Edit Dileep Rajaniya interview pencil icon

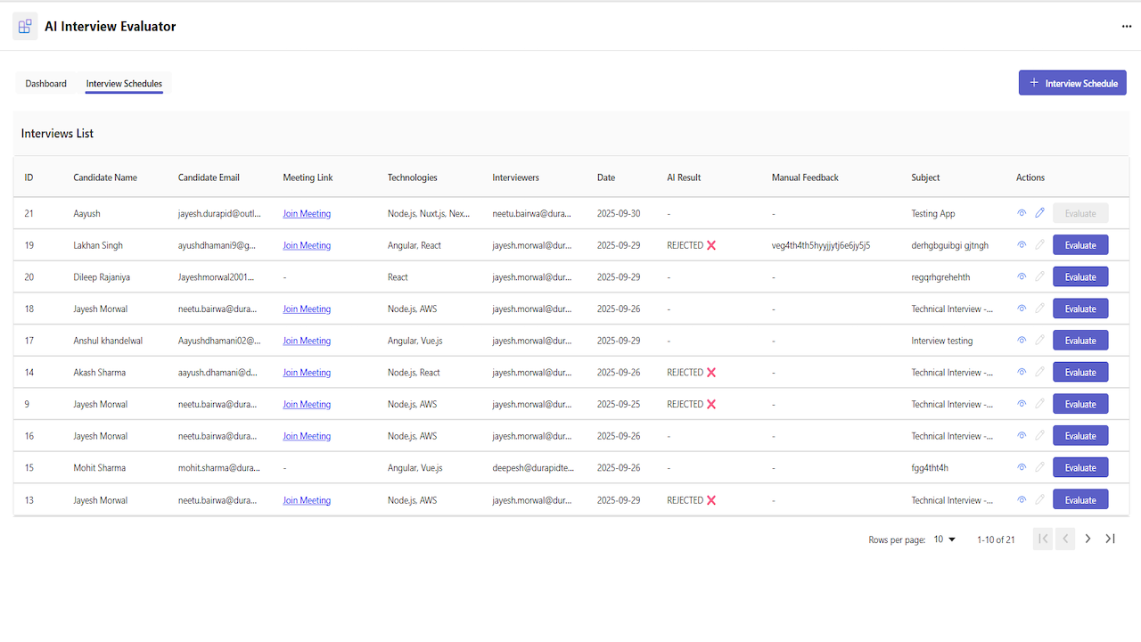[1039, 277]
